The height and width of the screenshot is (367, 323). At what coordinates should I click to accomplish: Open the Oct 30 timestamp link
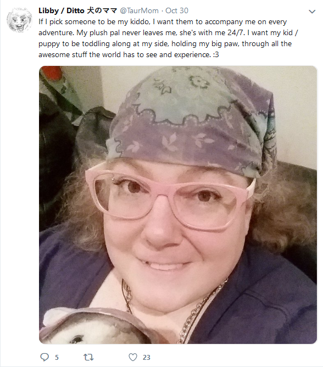(177, 10)
